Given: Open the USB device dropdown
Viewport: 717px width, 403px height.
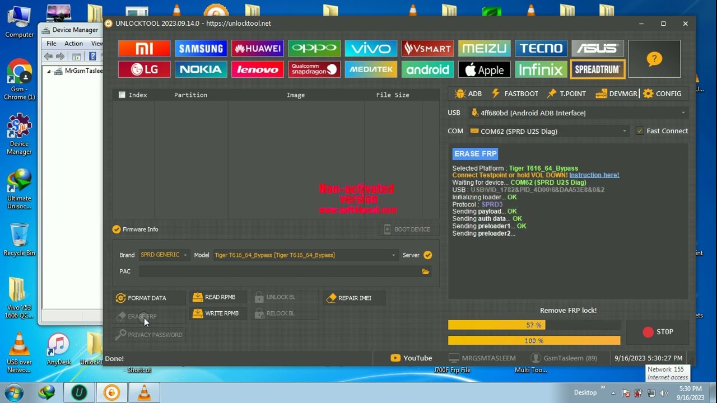Looking at the screenshot, I should (x=578, y=113).
